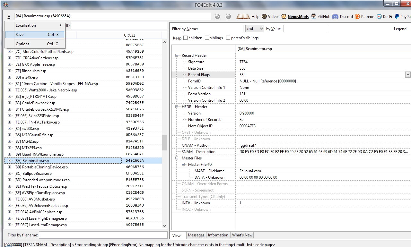This screenshot has width=411, height=247.
Task: Open the NexusMods page icon
Action: point(284,16)
